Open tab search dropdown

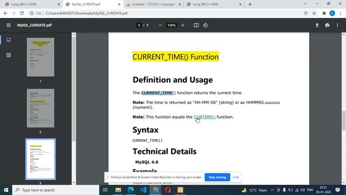305,4
